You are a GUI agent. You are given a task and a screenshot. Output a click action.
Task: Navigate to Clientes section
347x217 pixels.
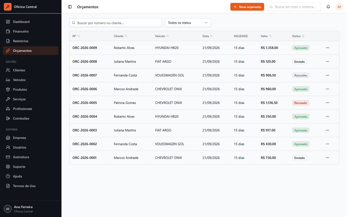[x=31, y=70]
